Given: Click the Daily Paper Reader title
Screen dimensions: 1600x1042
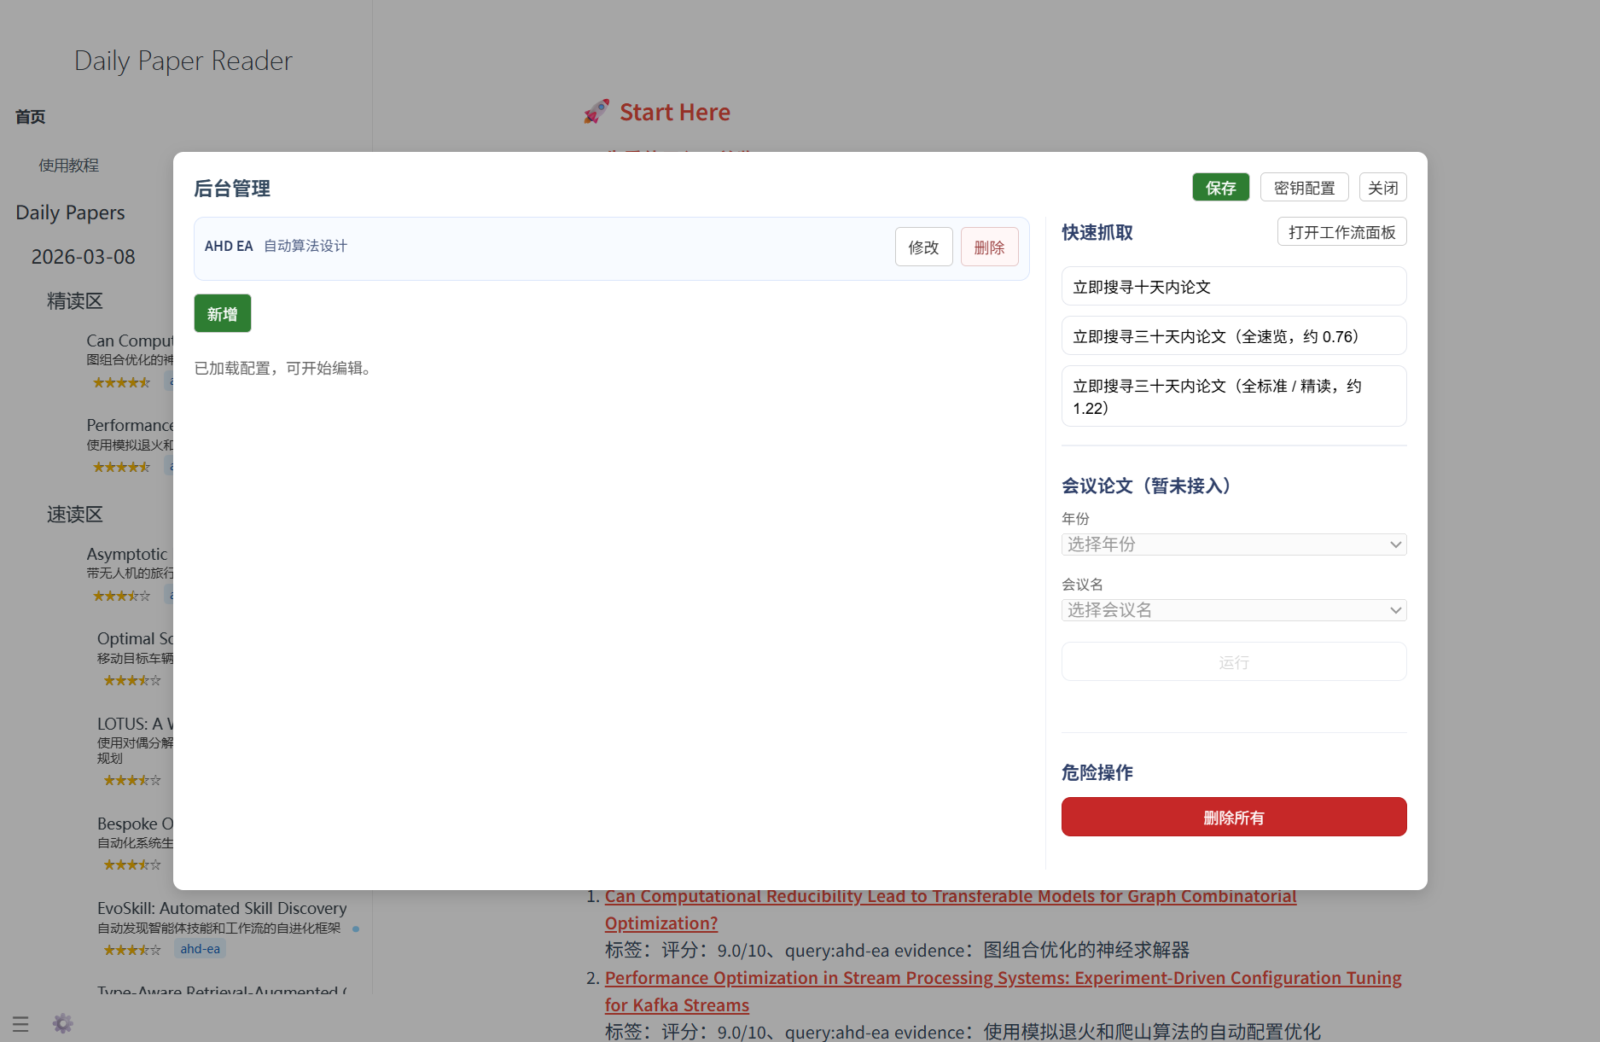Looking at the screenshot, I should pyautogui.click(x=183, y=61).
